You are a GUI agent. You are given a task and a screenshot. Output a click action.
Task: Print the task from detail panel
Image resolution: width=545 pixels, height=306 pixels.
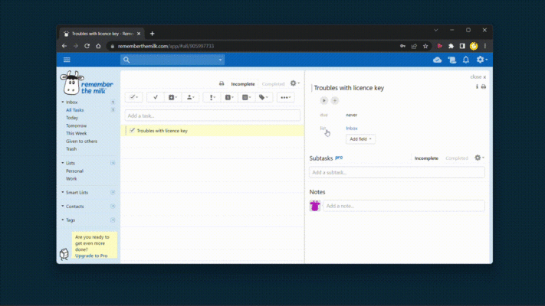pos(484,86)
